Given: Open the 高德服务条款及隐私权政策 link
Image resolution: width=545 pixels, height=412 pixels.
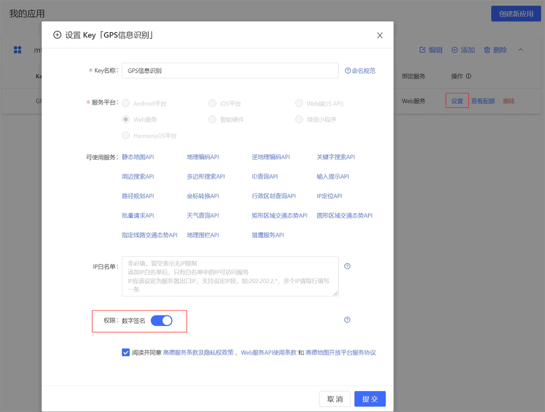Looking at the screenshot, I should [x=198, y=353].
